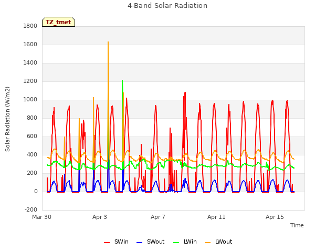Screen dimensions: 336x252
Task: Click the Apr 7 x-axis tick label
Action: coord(158,217)
